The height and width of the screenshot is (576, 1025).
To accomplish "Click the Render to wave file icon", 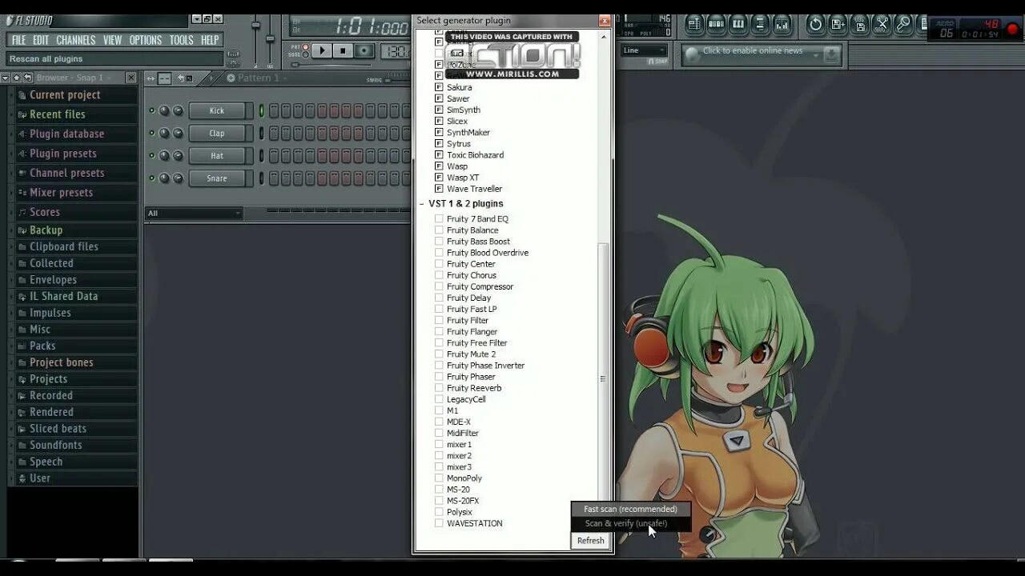I will (860, 24).
